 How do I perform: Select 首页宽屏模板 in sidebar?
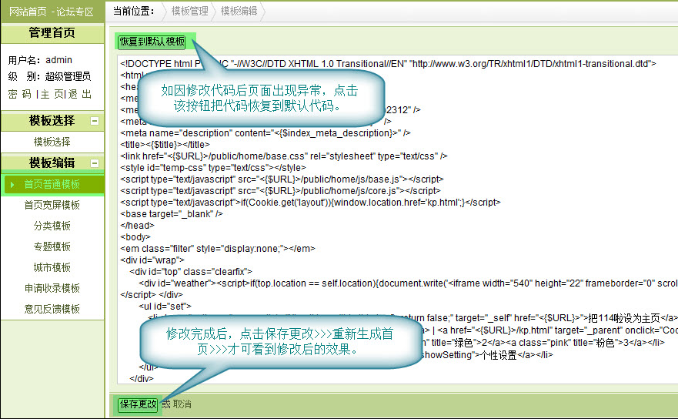tap(52, 205)
